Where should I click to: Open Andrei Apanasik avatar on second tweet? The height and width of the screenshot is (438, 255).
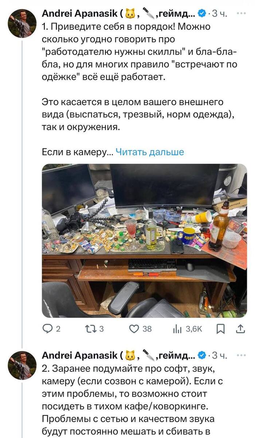click(x=22, y=365)
